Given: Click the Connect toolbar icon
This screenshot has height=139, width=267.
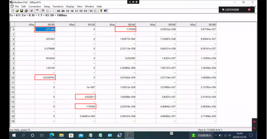Looking at the screenshot, I should point(43,11).
